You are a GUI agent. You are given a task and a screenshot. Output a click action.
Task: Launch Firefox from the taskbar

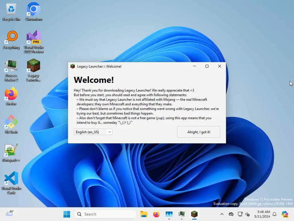pyautogui.click(x=156, y=214)
